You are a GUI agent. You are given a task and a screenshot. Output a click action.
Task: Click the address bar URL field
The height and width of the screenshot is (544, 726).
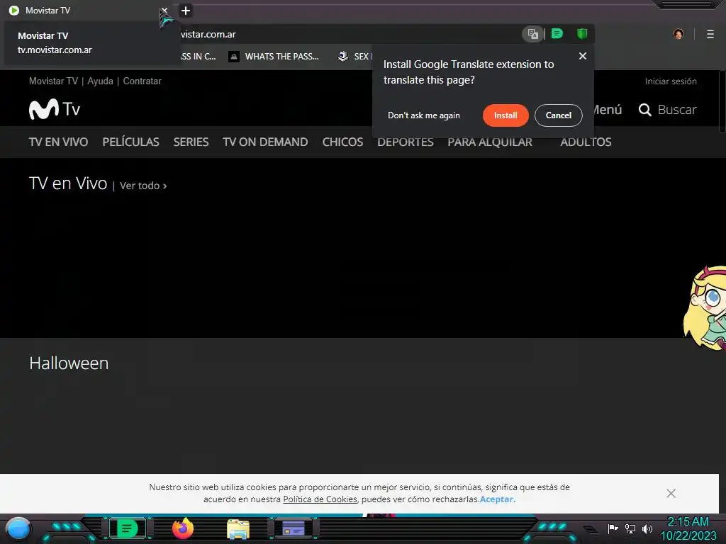coord(347,34)
